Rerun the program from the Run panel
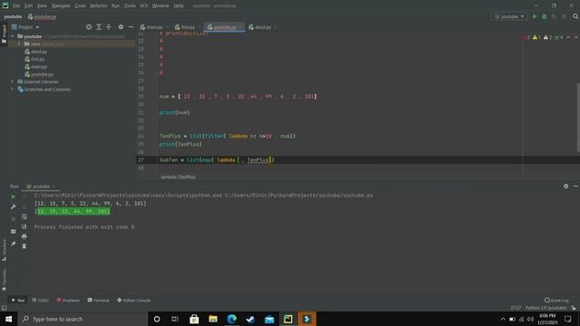 (14, 197)
